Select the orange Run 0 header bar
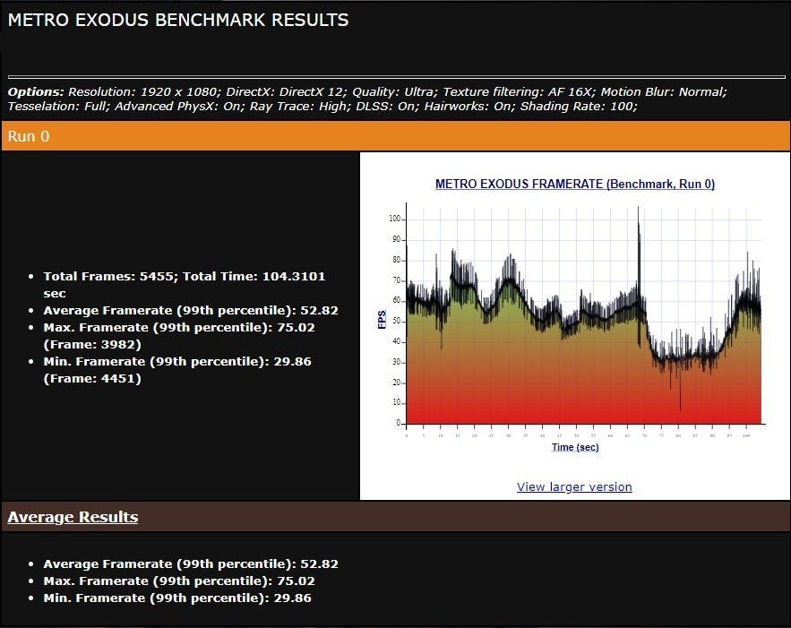791x628 pixels. pos(395,136)
